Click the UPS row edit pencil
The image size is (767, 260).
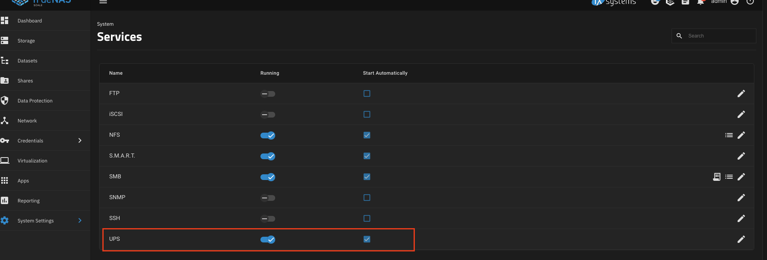741,239
